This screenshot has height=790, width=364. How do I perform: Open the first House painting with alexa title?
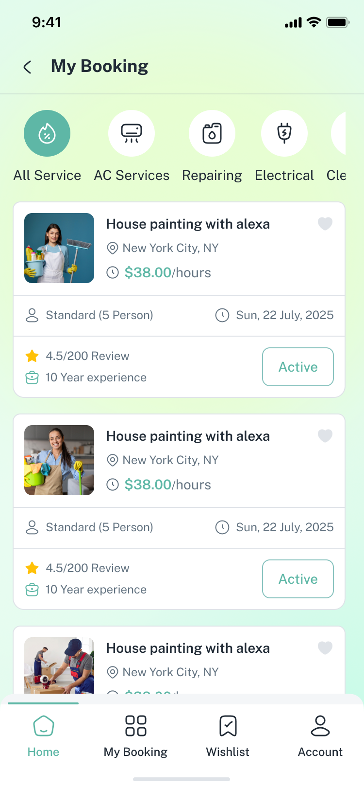[x=188, y=224]
